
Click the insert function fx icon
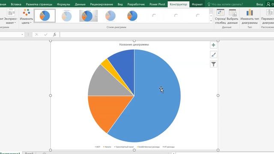[54, 35]
